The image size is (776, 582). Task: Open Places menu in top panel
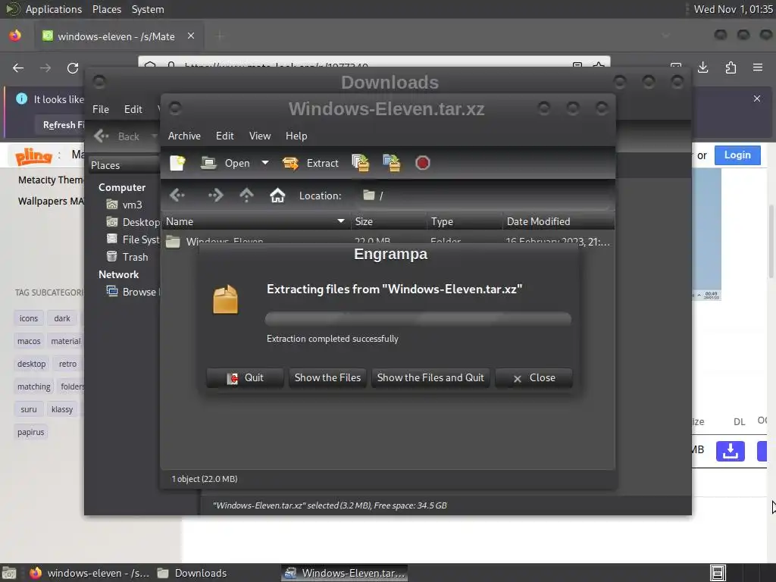(x=106, y=9)
